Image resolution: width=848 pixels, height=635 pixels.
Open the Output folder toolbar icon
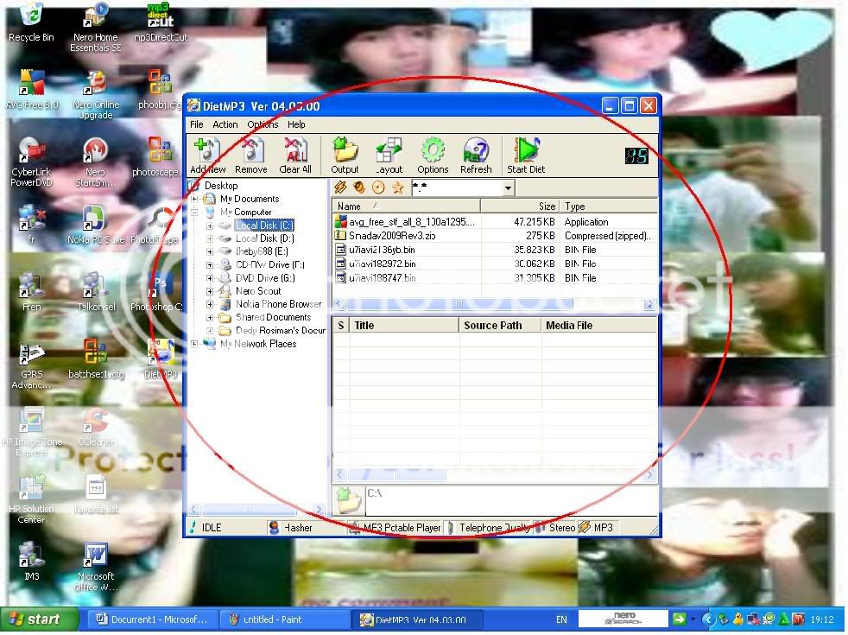pyautogui.click(x=345, y=152)
